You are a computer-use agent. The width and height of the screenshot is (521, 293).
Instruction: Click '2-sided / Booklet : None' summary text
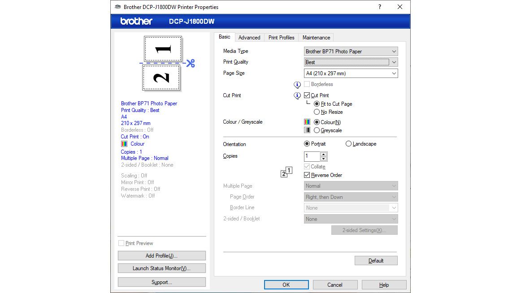click(x=147, y=165)
